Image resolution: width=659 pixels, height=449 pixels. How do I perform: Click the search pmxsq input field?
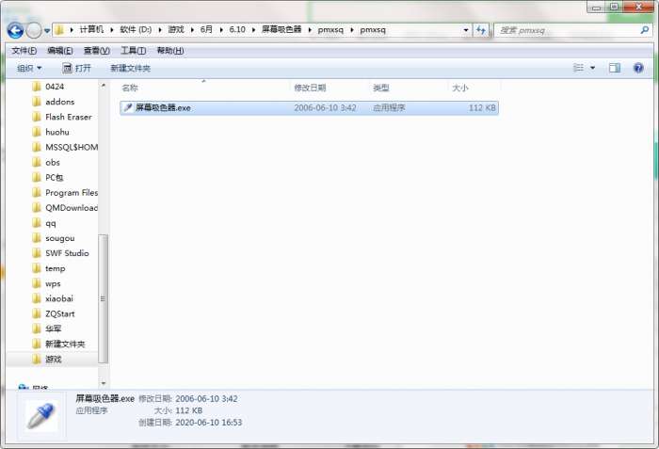click(568, 30)
